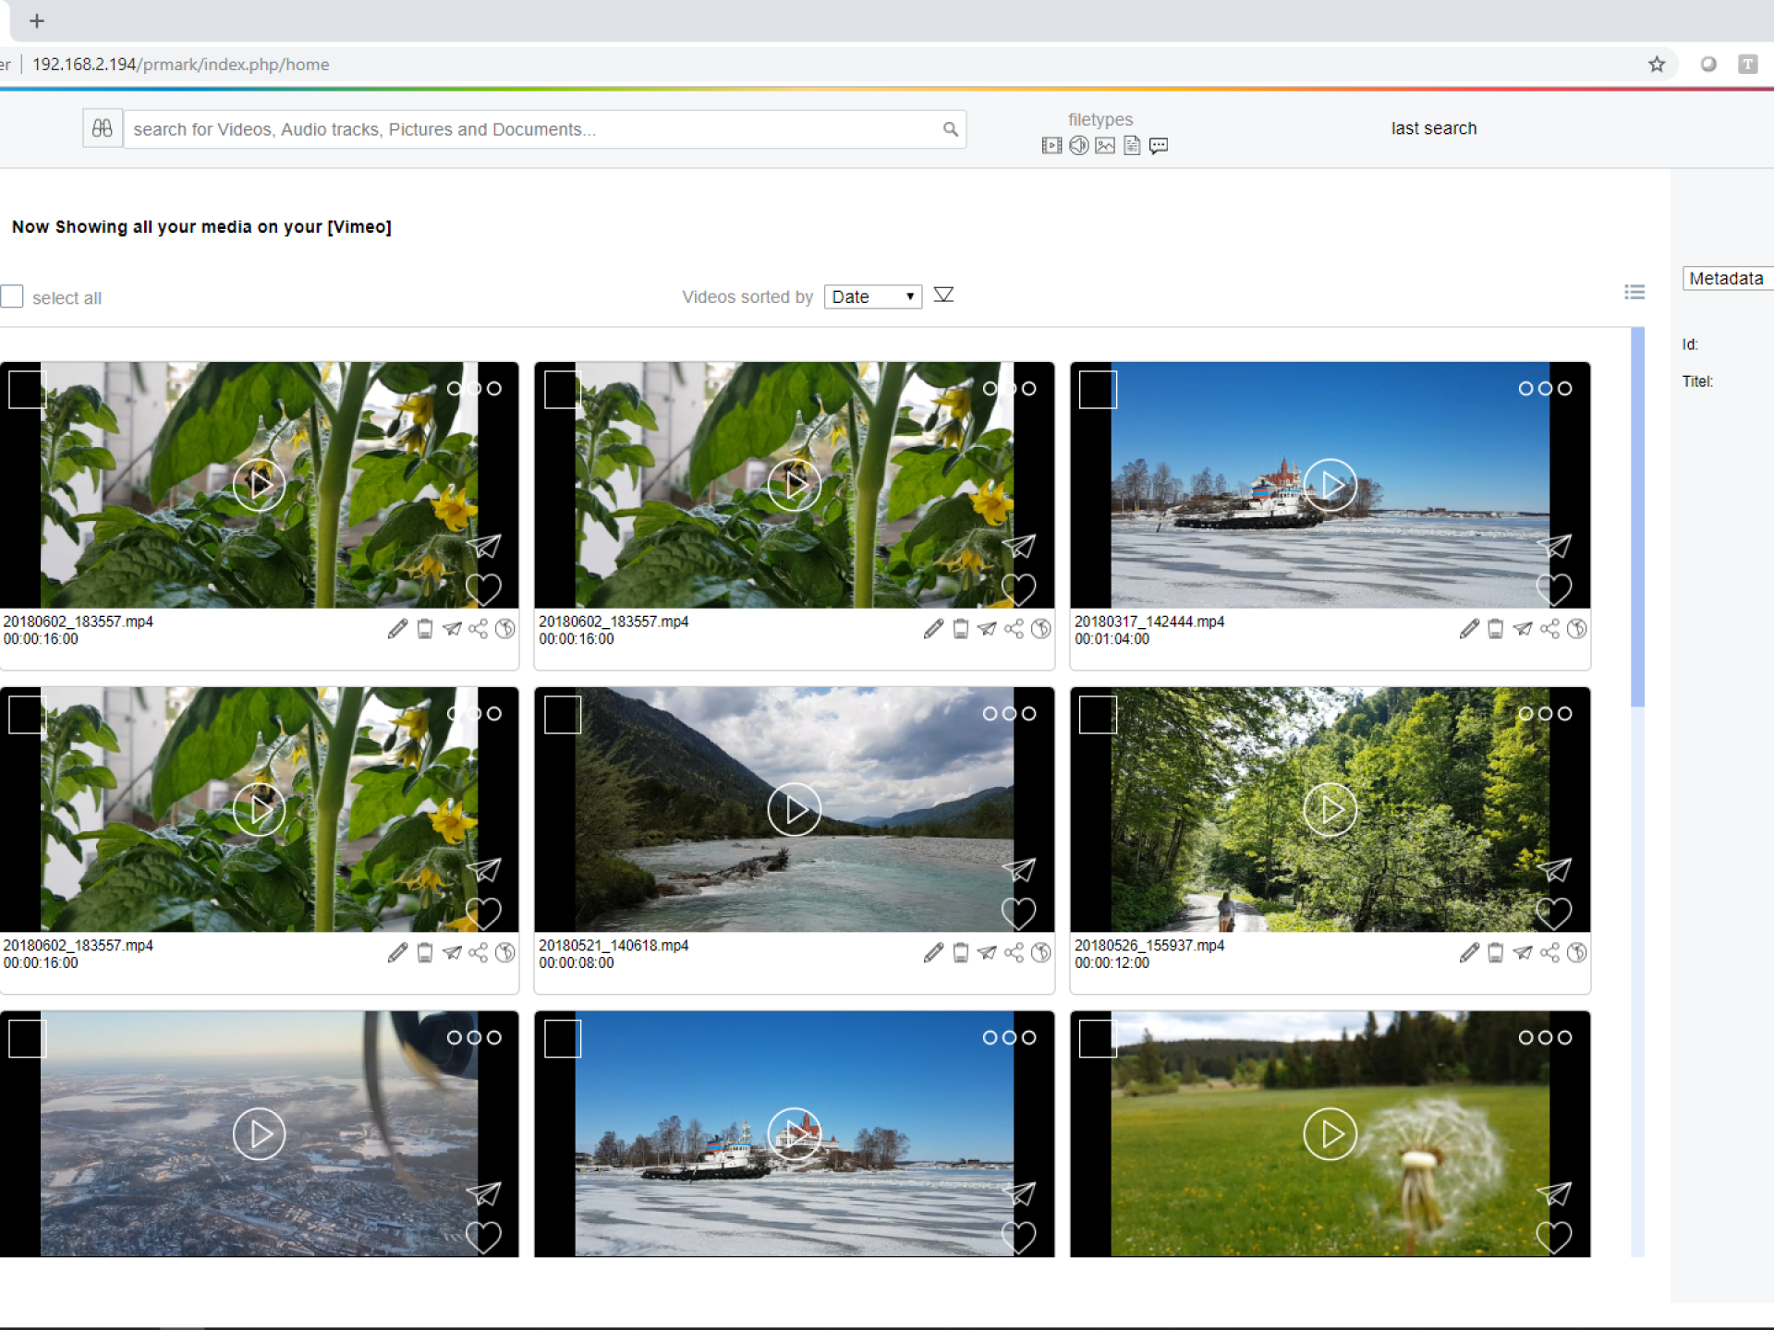Screen dimensions: 1774x1330
Task: Click the 20180526_155937.mp4 filename text
Action: [1149, 945]
